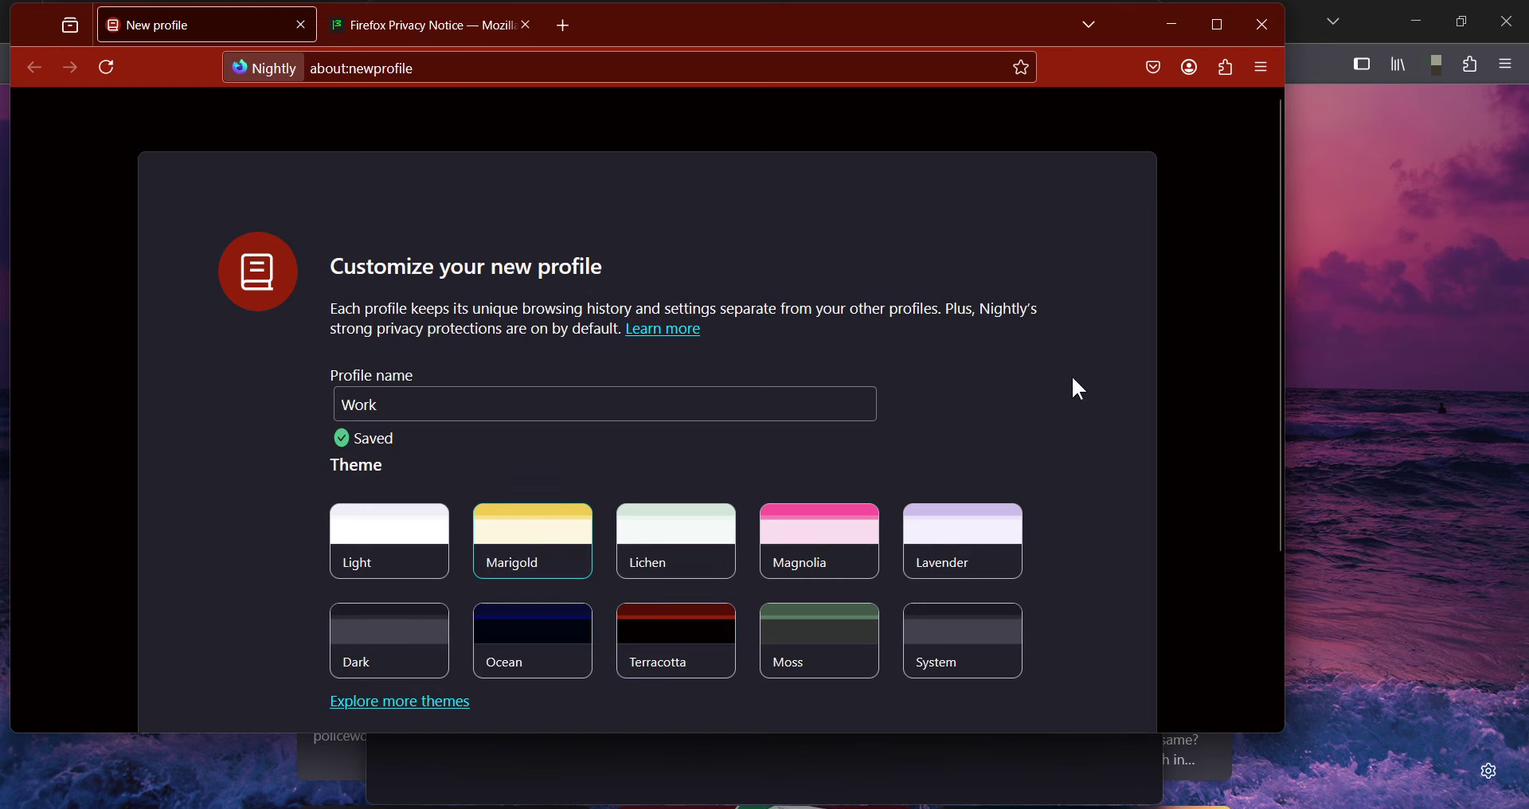This screenshot has width=1529, height=809.
Task: Select the Marigold theme
Action: click(533, 541)
